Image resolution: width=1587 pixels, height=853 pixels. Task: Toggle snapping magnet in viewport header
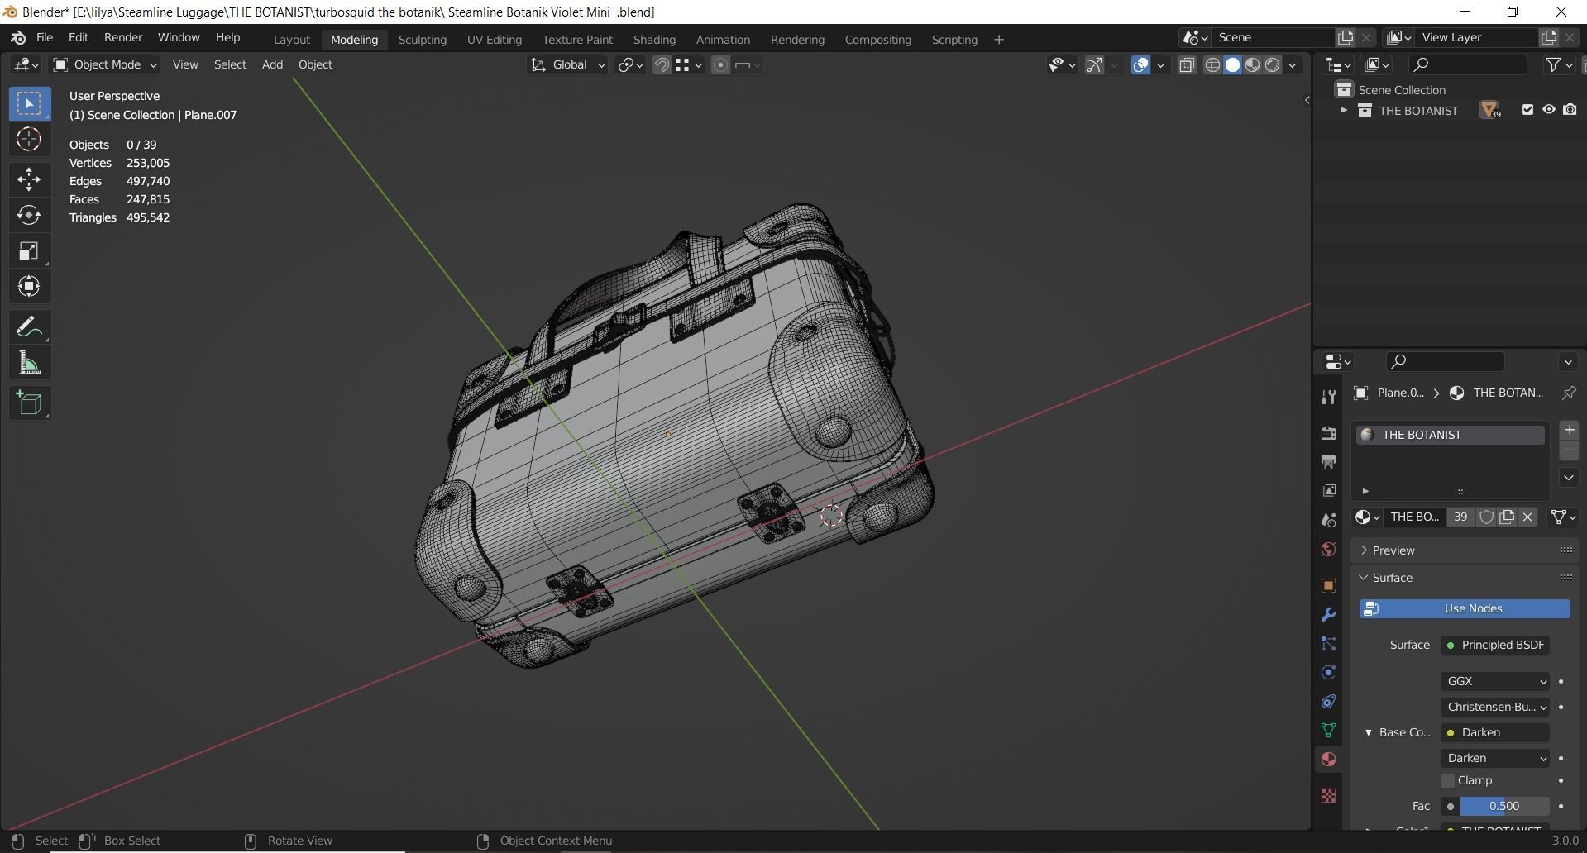pos(661,65)
